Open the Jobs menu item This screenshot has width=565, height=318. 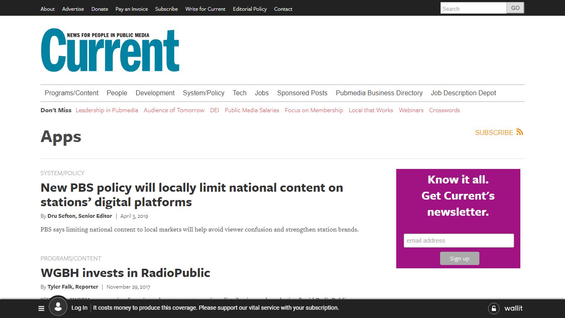pos(262,93)
